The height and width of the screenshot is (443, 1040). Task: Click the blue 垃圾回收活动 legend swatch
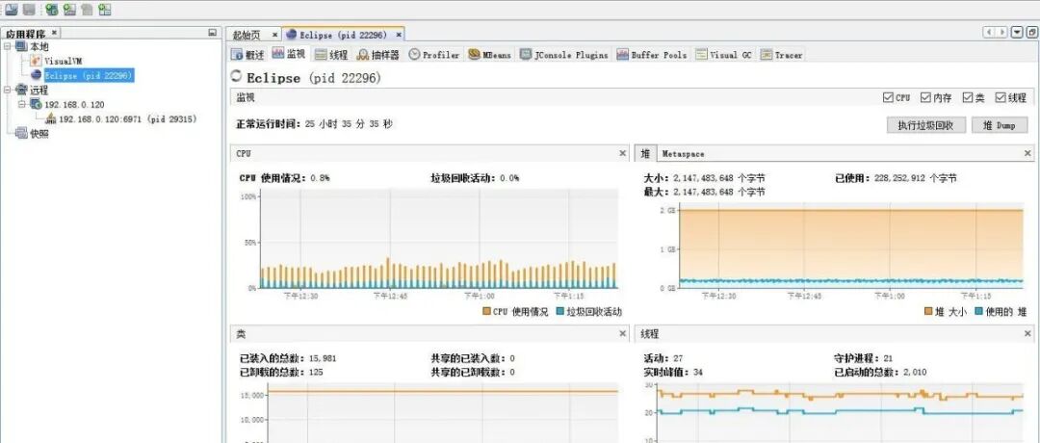coord(559,311)
